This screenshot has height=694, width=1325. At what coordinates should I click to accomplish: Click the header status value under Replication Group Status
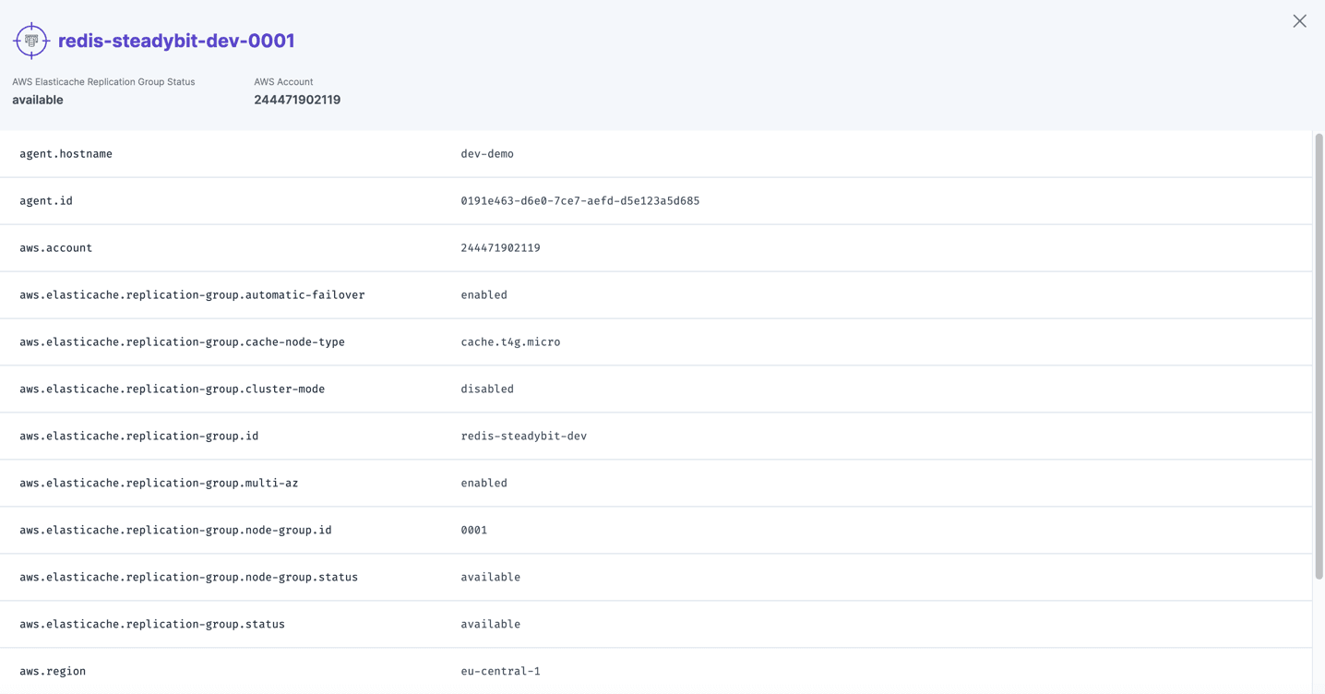pyautogui.click(x=38, y=100)
